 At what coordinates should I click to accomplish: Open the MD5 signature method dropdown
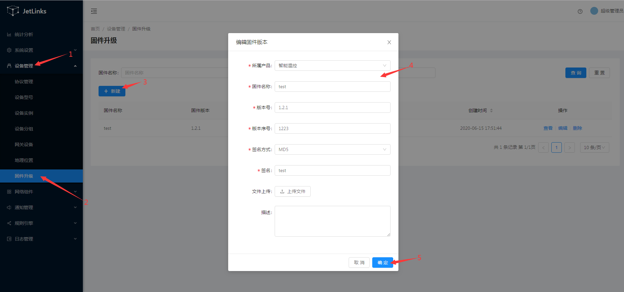coord(332,149)
